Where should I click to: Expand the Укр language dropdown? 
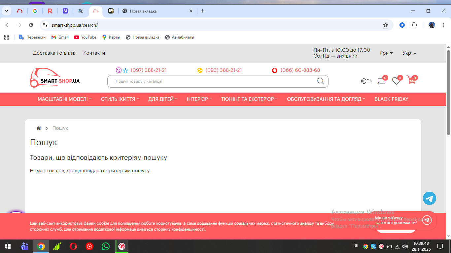[409, 53]
